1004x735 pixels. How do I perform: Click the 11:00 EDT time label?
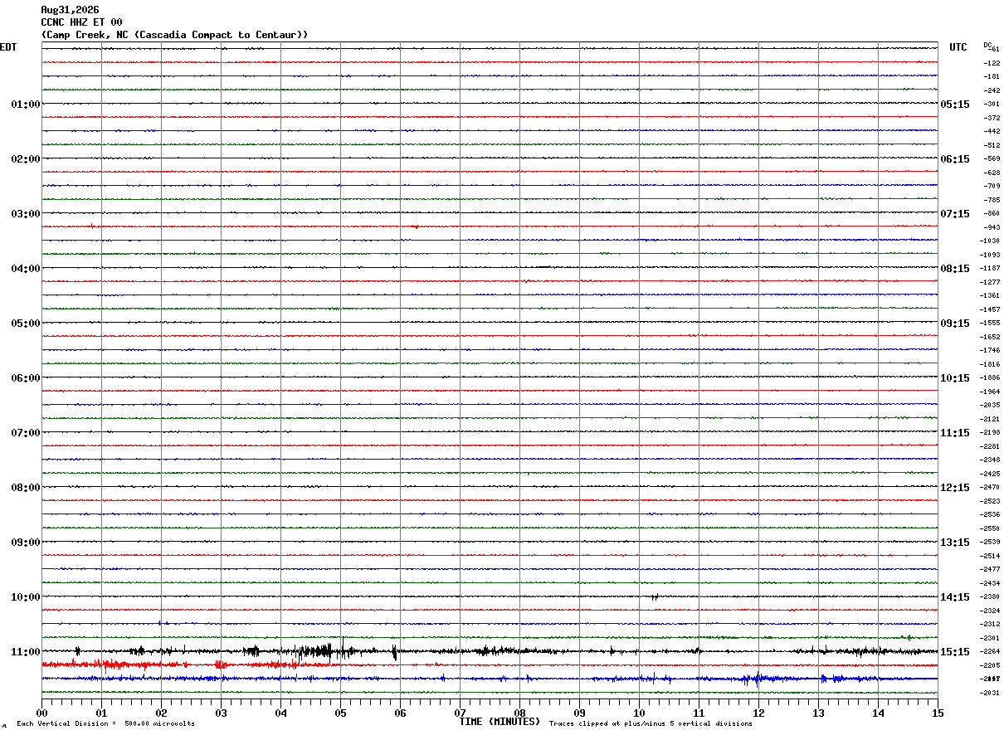pos(26,652)
